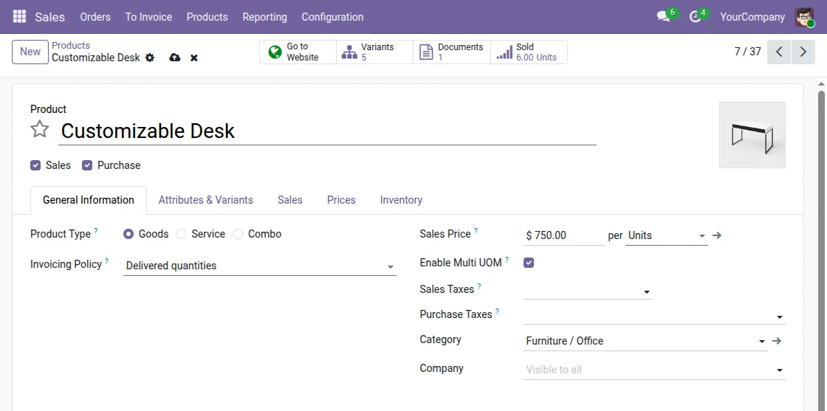827x411 pixels.
Task: Open the Category dropdown
Action: (x=761, y=342)
